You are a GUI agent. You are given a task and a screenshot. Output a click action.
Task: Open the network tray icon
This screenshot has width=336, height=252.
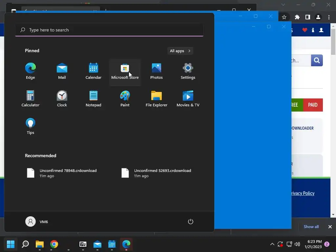289,244
